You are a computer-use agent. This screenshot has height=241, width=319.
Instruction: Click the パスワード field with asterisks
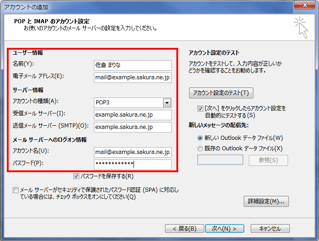click(x=132, y=164)
